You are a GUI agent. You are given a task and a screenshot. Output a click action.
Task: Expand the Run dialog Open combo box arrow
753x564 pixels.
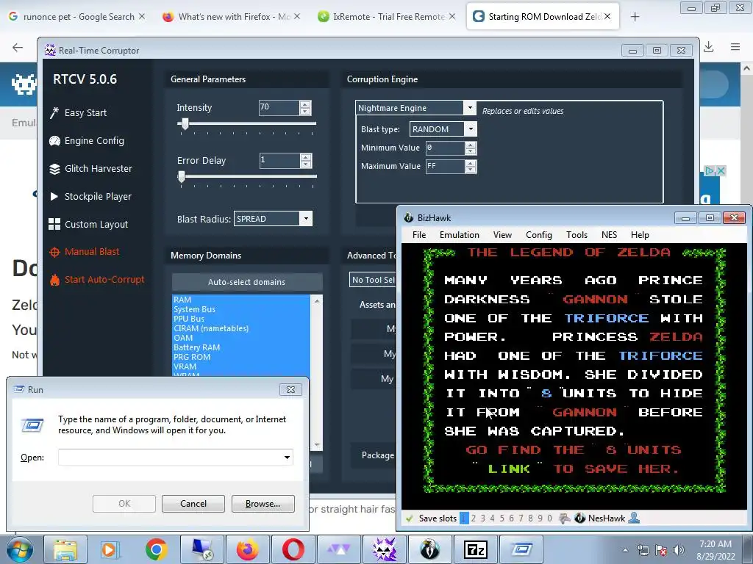click(287, 457)
